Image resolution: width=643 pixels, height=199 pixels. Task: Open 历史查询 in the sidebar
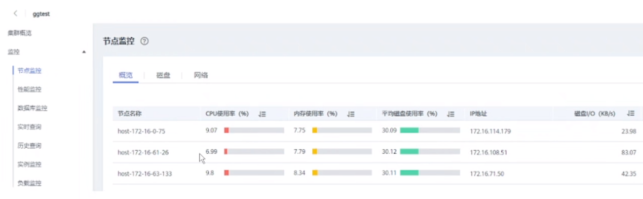tap(29, 146)
